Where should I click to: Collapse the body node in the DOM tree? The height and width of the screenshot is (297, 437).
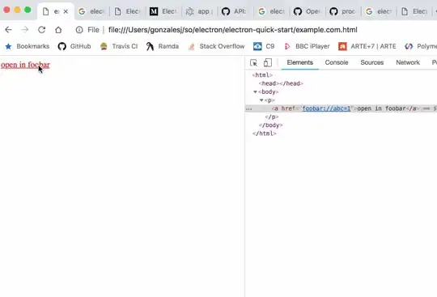(255, 91)
